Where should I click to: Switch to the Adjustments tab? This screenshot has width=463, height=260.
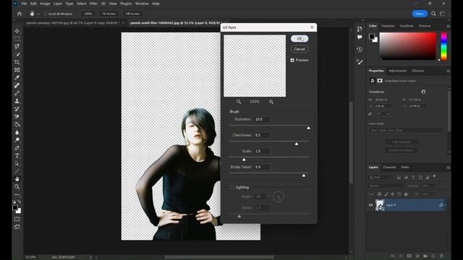pos(397,71)
